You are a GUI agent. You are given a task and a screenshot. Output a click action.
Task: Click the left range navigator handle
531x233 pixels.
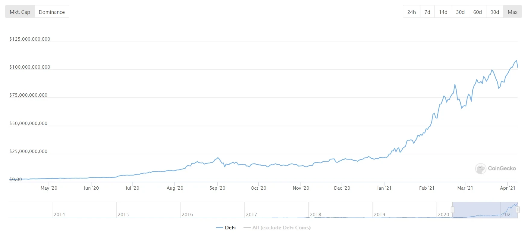point(452,210)
